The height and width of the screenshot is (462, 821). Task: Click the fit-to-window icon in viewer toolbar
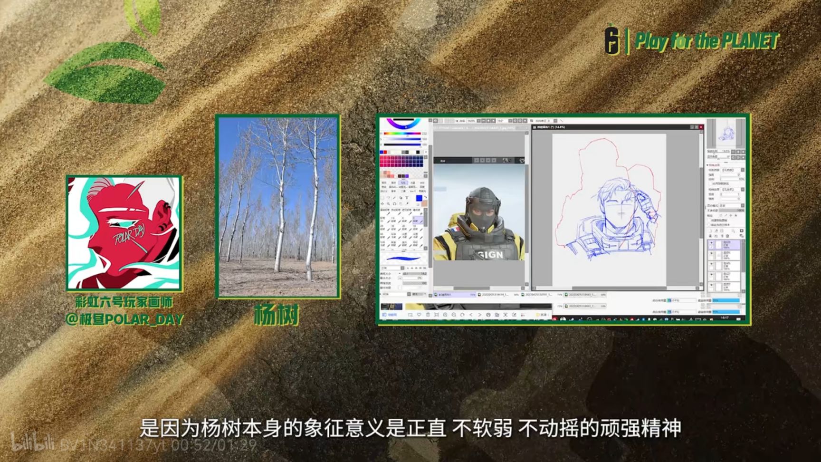[x=436, y=315]
